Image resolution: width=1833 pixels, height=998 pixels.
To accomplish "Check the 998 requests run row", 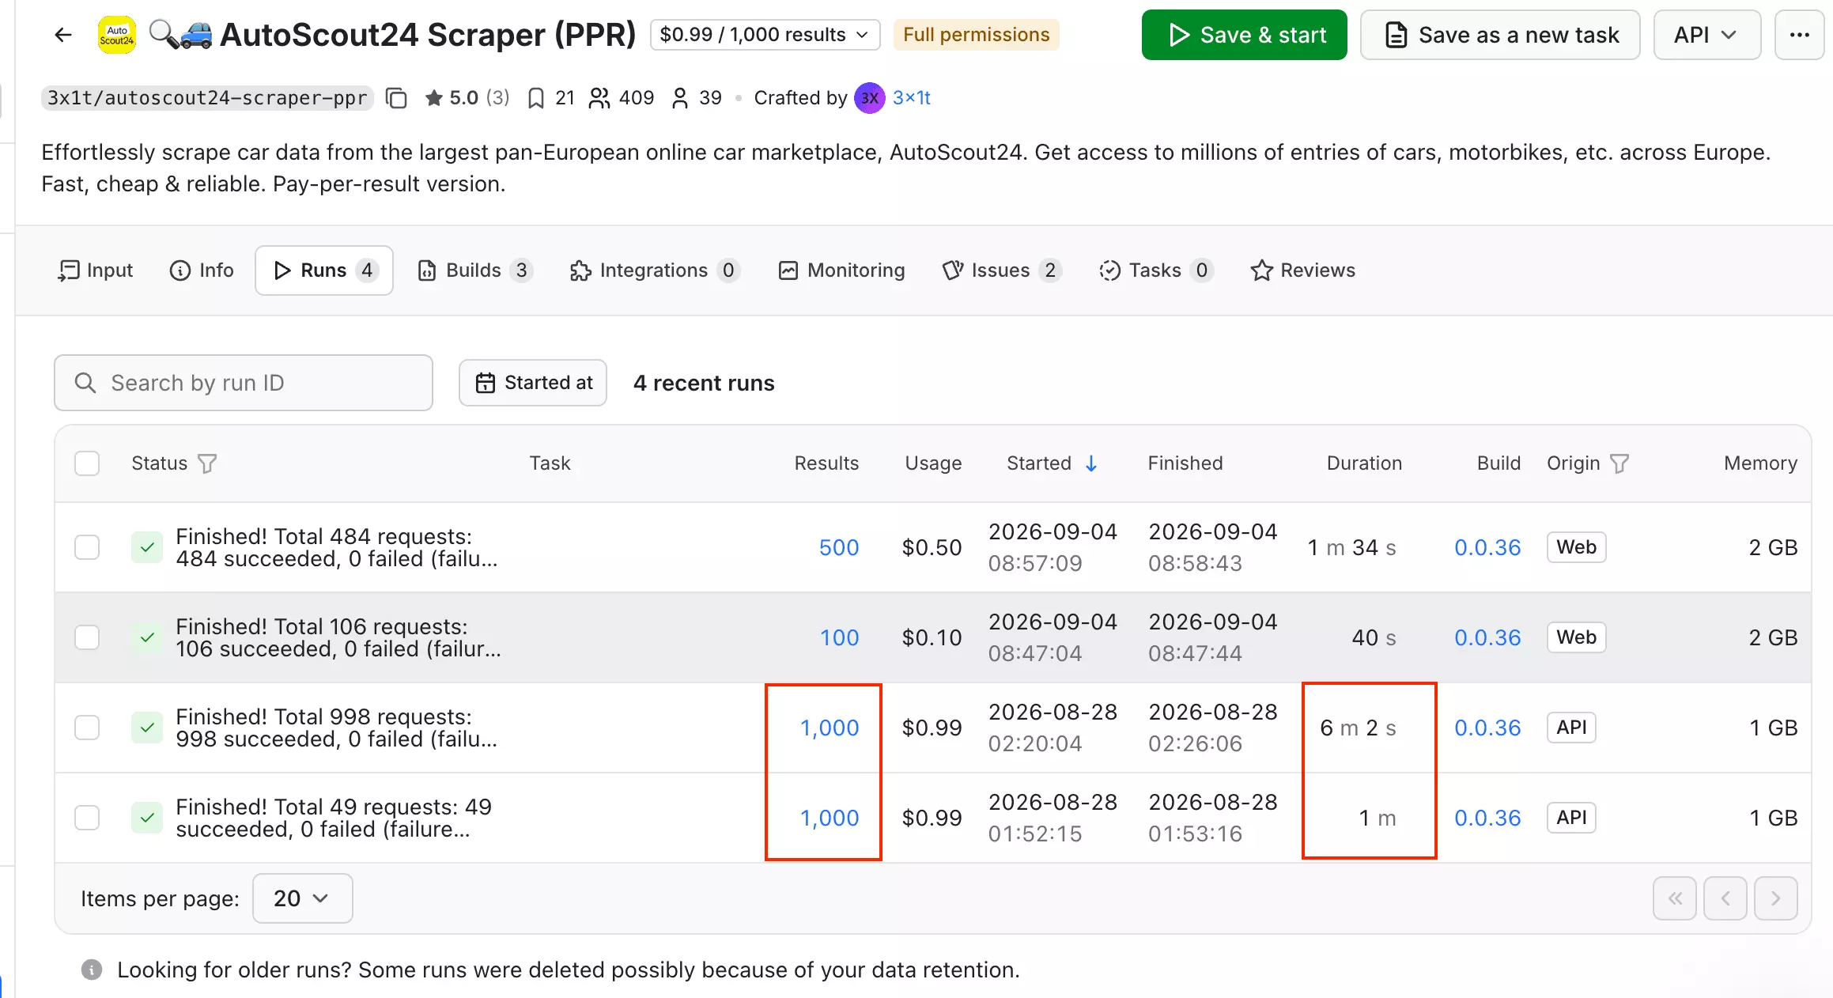I will coord(87,728).
